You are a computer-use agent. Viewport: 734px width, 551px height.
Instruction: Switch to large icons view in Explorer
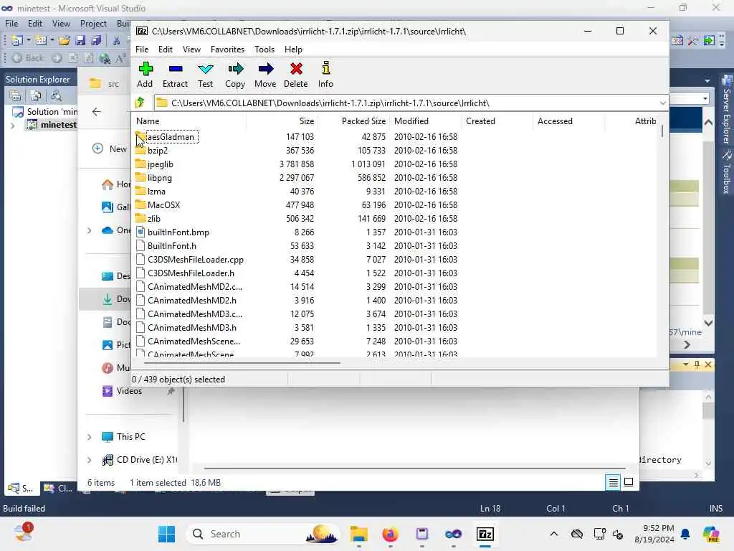pos(629,482)
